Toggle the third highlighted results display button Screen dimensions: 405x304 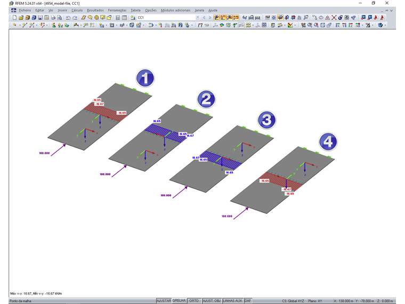click(229, 18)
